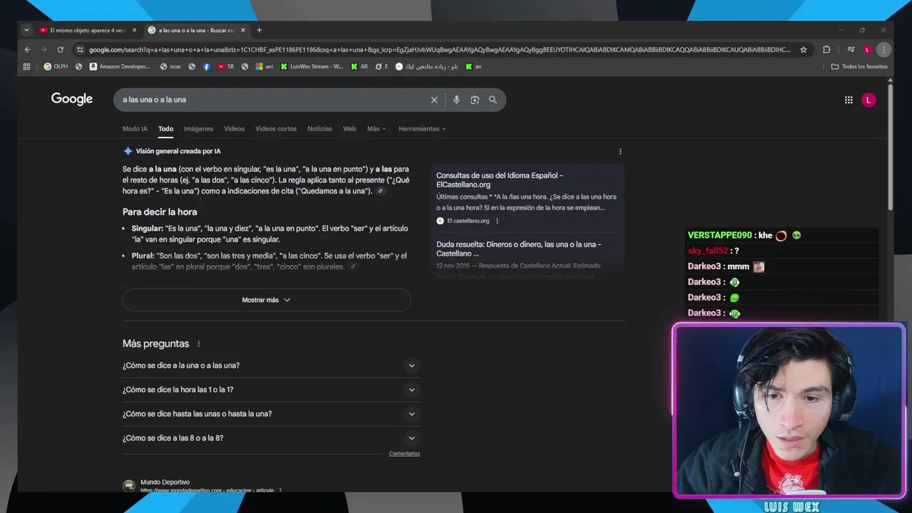Image resolution: width=912 pixels, height=513 pixels.
Task: Switch to Modo IA search mode
Action: 135,129
